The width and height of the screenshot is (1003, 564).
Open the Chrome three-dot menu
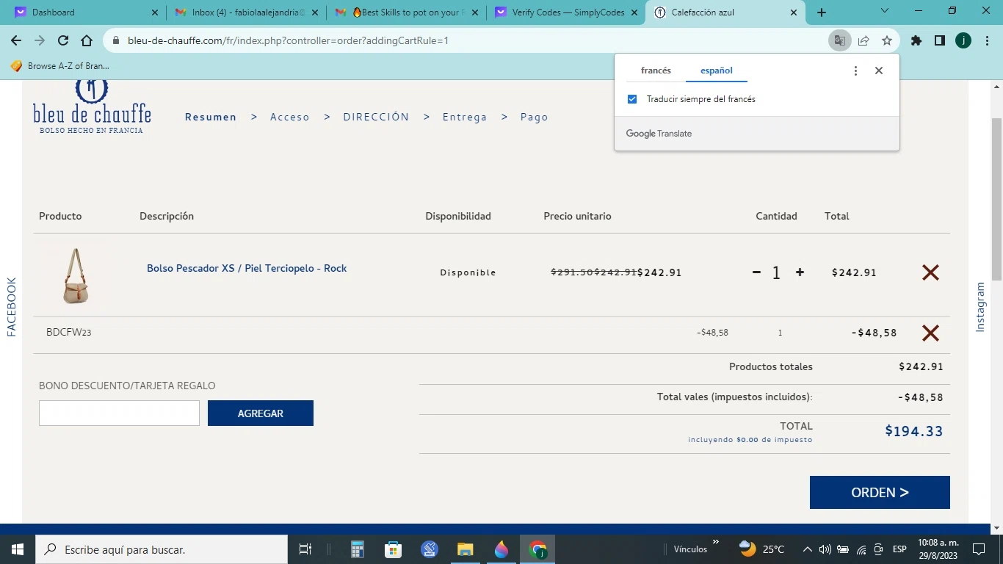click(x=987, y=41)
